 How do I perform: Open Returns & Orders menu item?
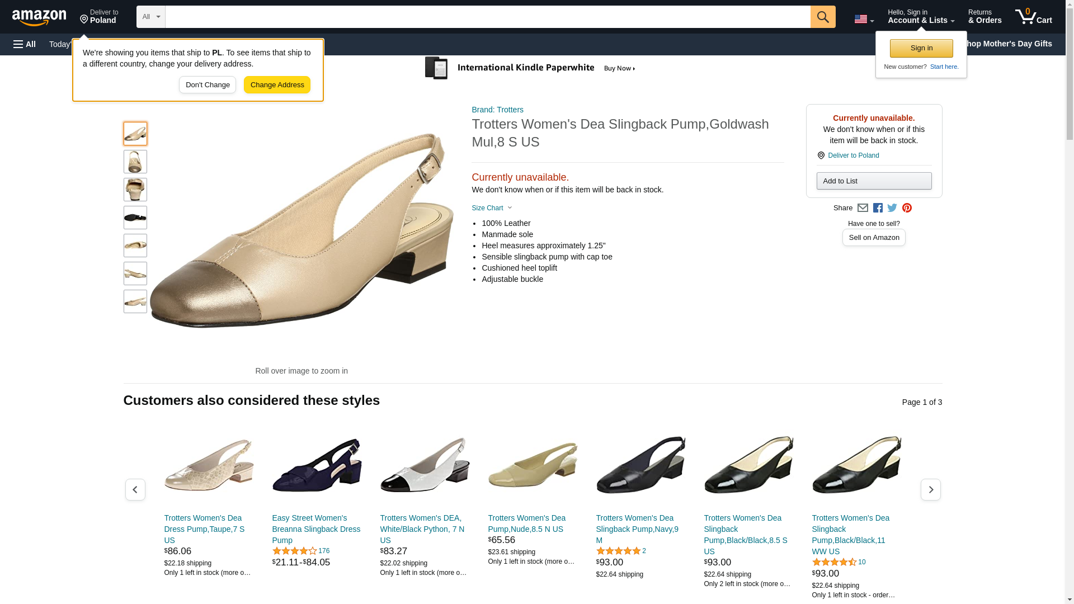pyautogui.click(x=984, y=17)
